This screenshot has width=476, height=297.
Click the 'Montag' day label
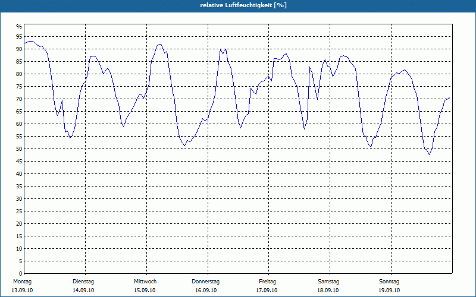[x=23, y=282]
